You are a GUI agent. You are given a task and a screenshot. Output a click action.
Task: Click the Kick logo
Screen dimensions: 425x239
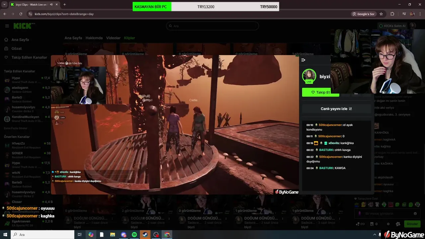[24, 26]
